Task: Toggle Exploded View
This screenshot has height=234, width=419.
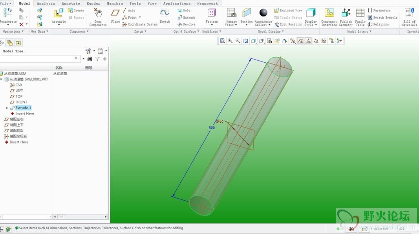Action: coord(288,11)
